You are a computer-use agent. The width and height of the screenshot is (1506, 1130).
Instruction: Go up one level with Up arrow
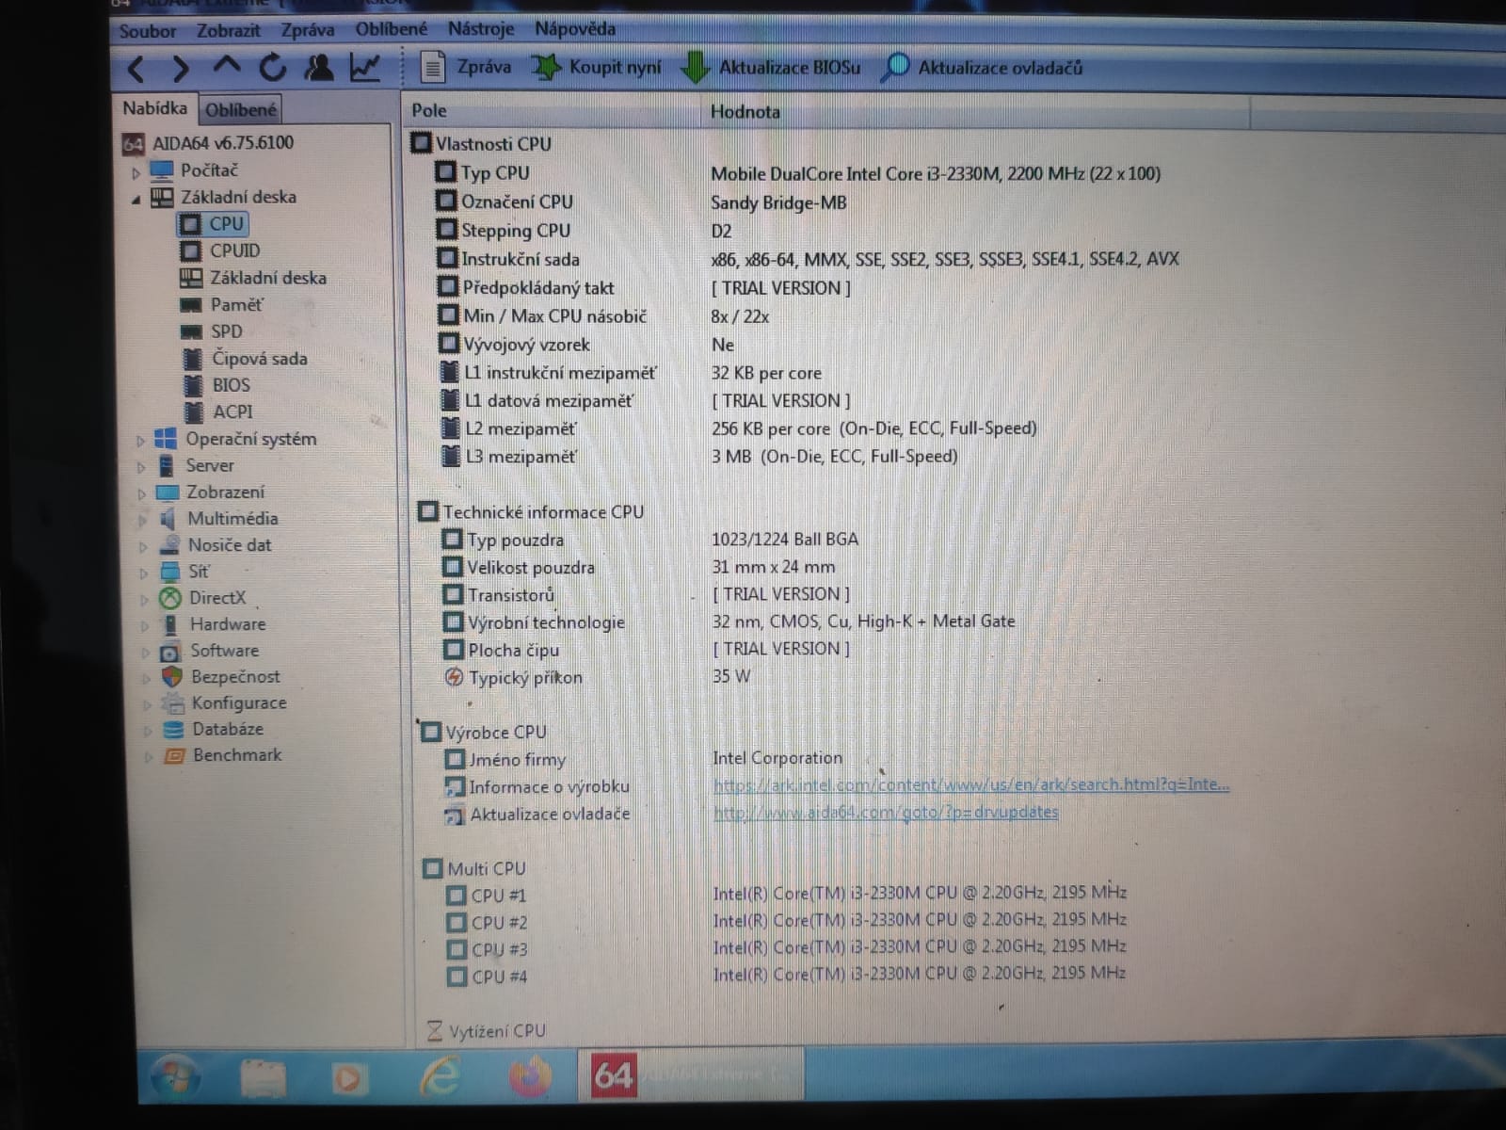(x=227, y=67)
